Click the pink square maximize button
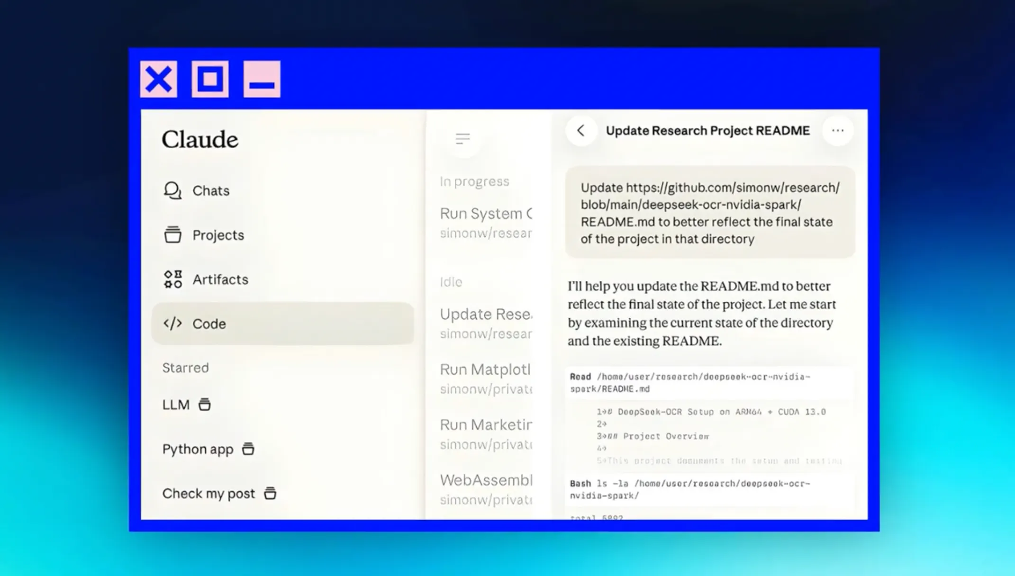The image size is (1015, 576). tap(210, 79)
